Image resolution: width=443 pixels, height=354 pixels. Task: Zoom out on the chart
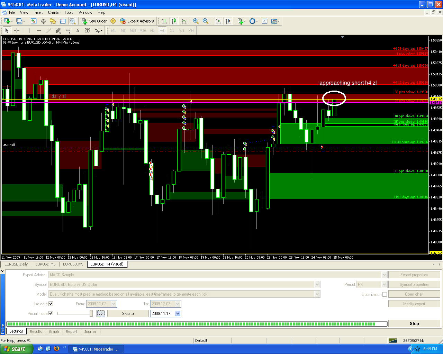[x=206, y=21]
